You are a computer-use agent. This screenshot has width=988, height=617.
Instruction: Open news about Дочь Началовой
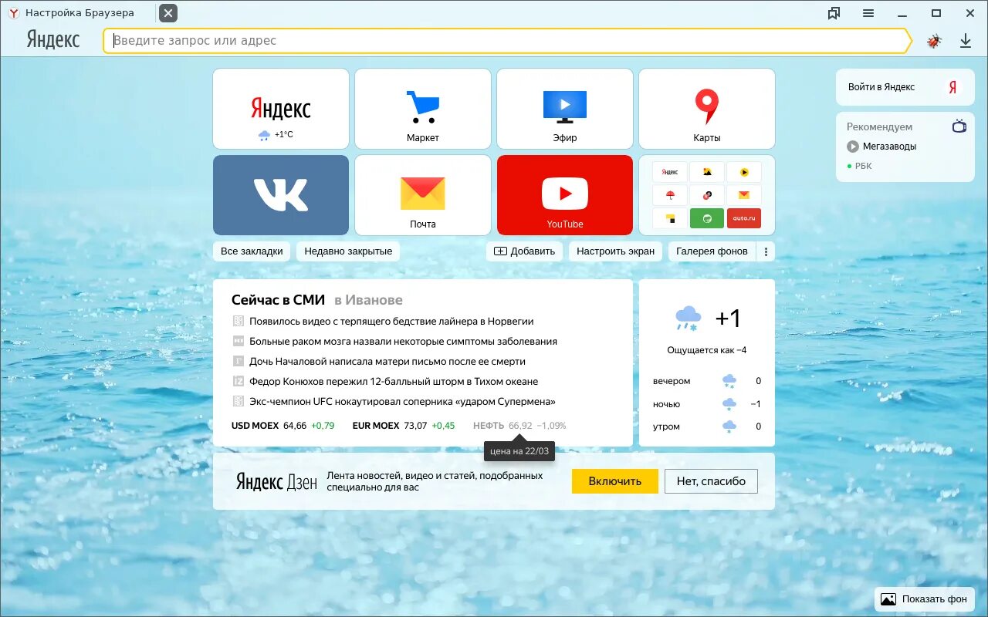click(x=387, y=362)
